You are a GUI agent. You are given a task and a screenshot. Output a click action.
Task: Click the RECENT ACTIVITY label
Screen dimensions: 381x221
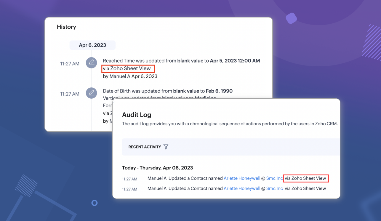[x=145, y=147]
